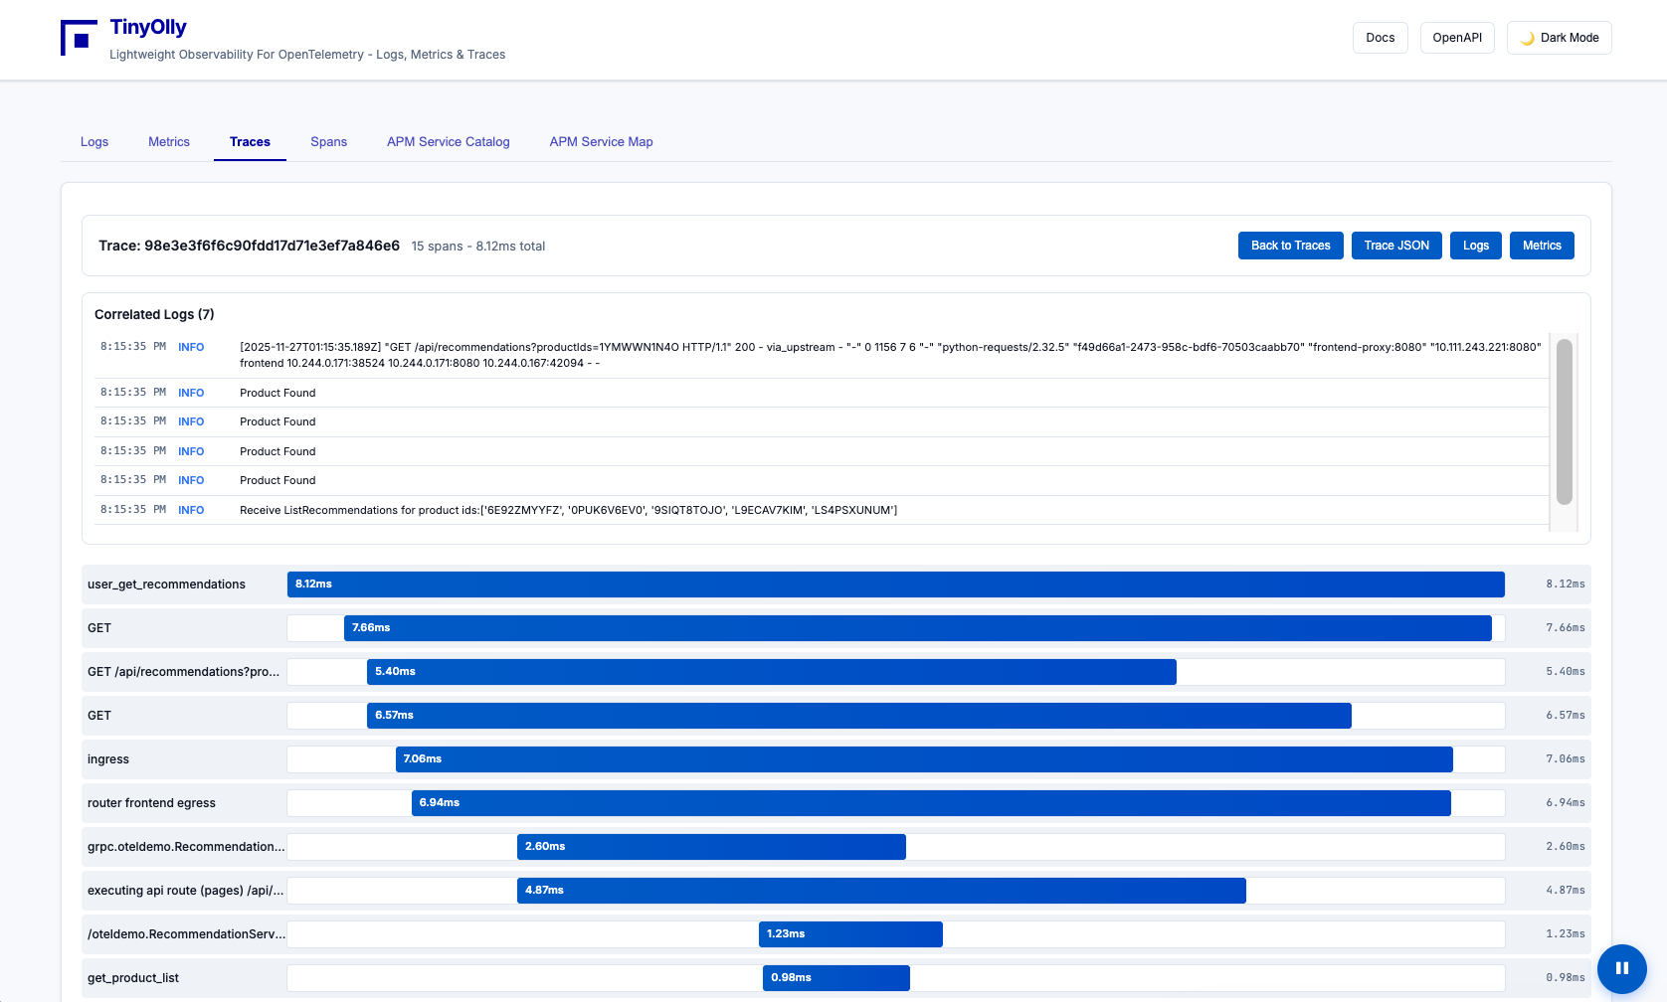This screenshot has width=1667, height=1002.
Task: Pause live updates with the floating button
Action: pyautogui.click(x=1621, y=968)
